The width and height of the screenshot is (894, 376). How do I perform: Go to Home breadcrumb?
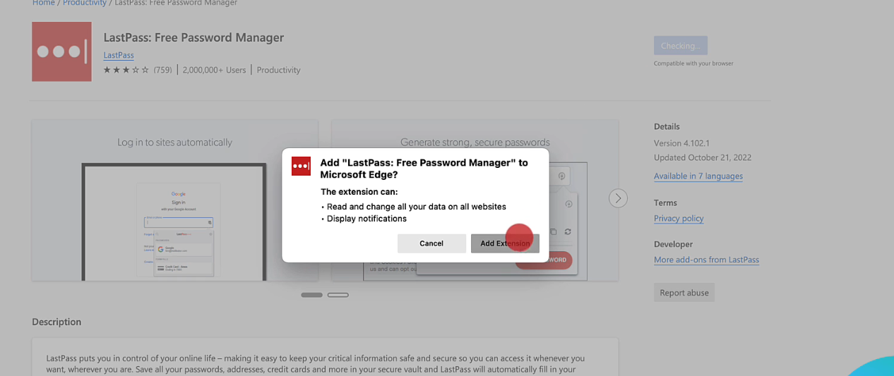click(x=43, y=3)
